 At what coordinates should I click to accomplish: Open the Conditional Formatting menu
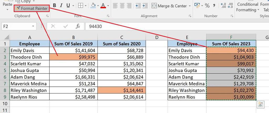[x=247, y=7]
